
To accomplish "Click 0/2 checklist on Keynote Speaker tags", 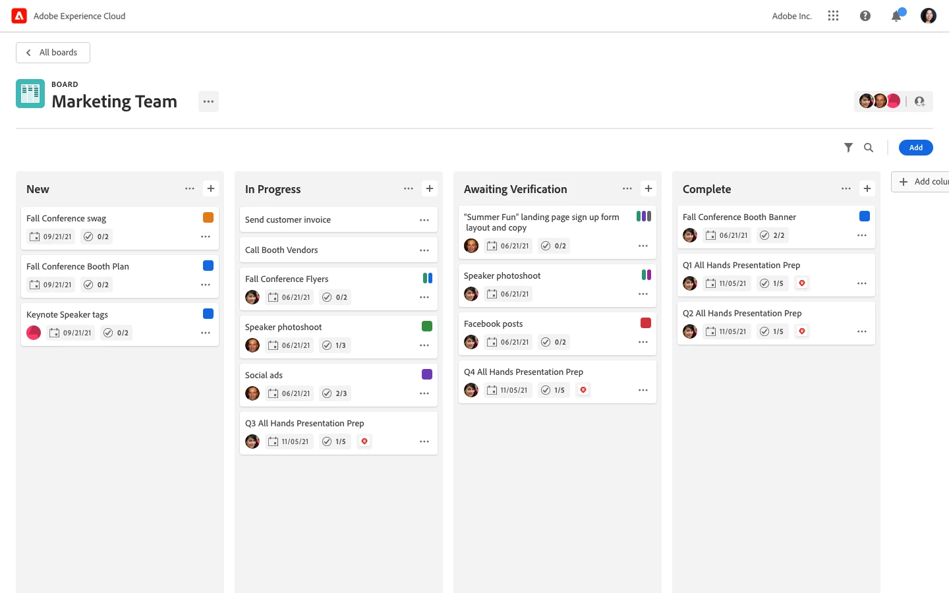I will [116, 333].
